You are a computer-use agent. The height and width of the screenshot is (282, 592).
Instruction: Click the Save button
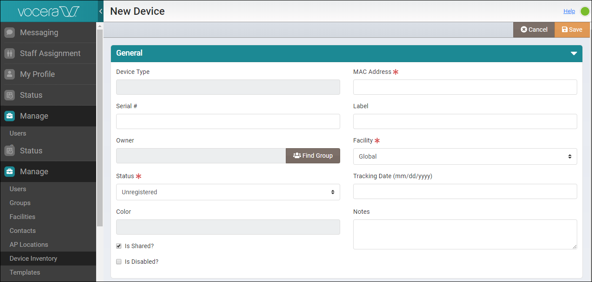(572, 30)
